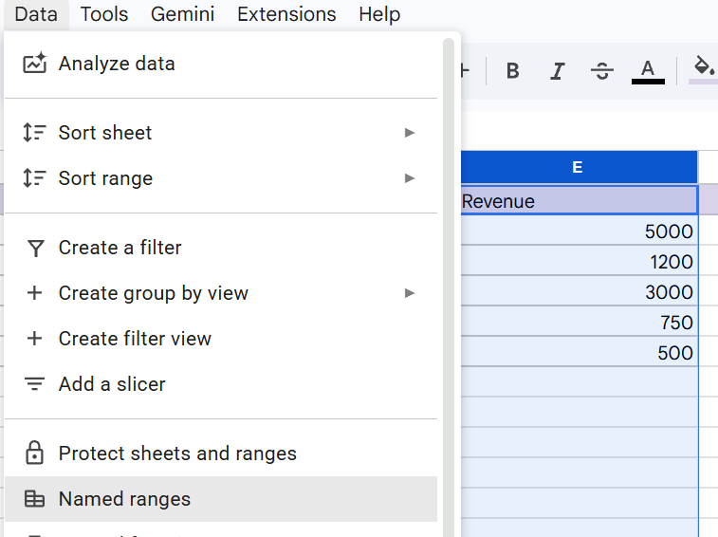This screenshot has width=718, height=537.
Task: Expand the Sort range submenu arrow
Action: click(410, 178)
